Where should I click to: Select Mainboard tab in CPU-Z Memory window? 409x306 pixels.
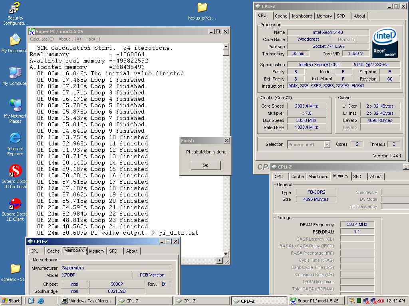tap(318, 177)
